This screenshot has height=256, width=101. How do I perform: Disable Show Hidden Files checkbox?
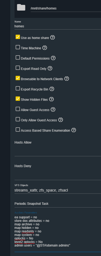(x=18, y=99)
